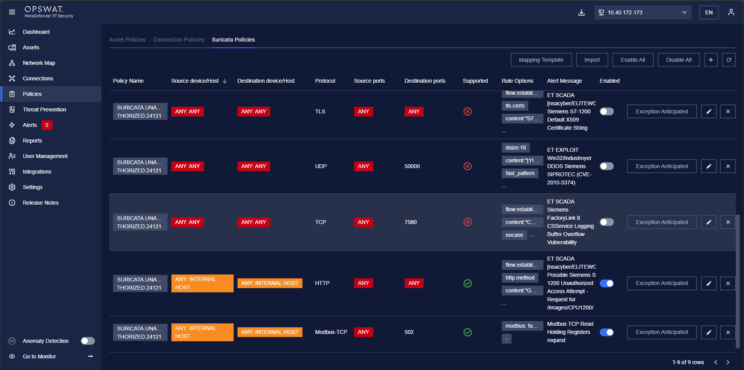
Task: Delete the HTTP policy row
Action: click(728, 283)
